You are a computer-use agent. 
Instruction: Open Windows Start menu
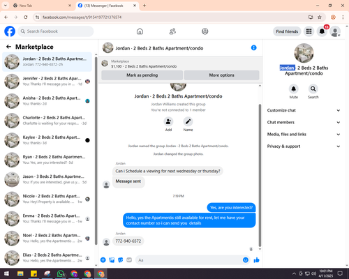click(x=6, y=273)
